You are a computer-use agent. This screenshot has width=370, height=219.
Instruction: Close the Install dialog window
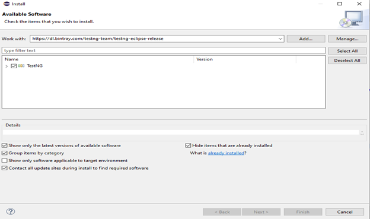click(x=359, y=4)
